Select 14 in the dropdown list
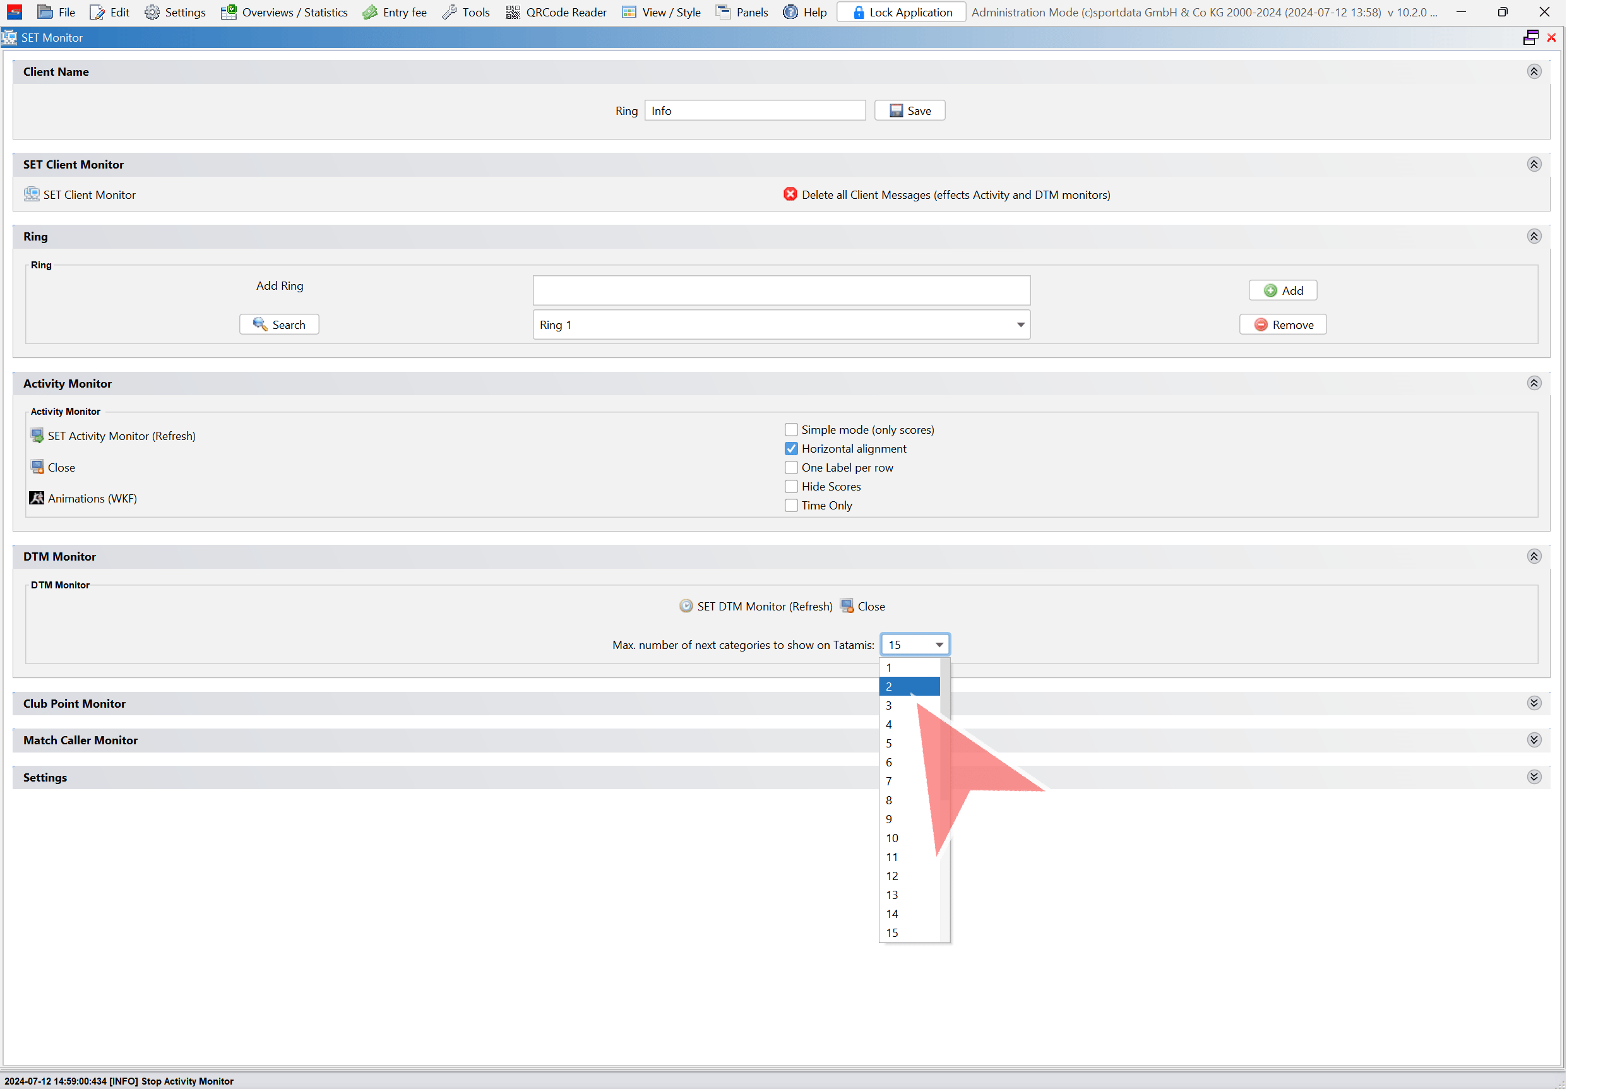This screenshot has height=1089, width=1615. click(x=909, y=914)
